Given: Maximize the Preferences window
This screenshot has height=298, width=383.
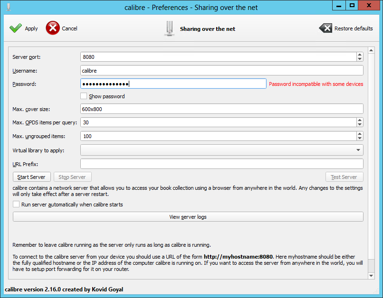Looking at the screenshot, I should 352,5.
